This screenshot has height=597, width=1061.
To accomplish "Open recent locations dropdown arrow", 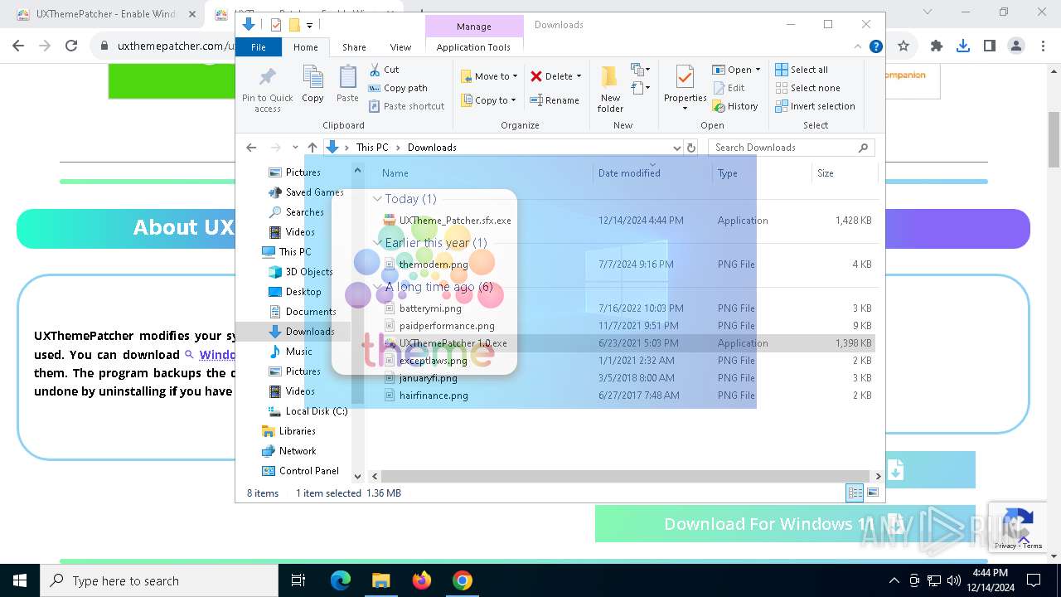I will click(294, 148).
